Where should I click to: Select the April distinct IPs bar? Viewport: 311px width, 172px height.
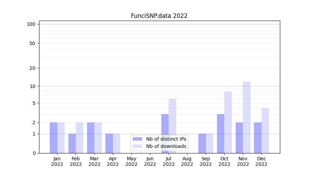tap(109, 143)
